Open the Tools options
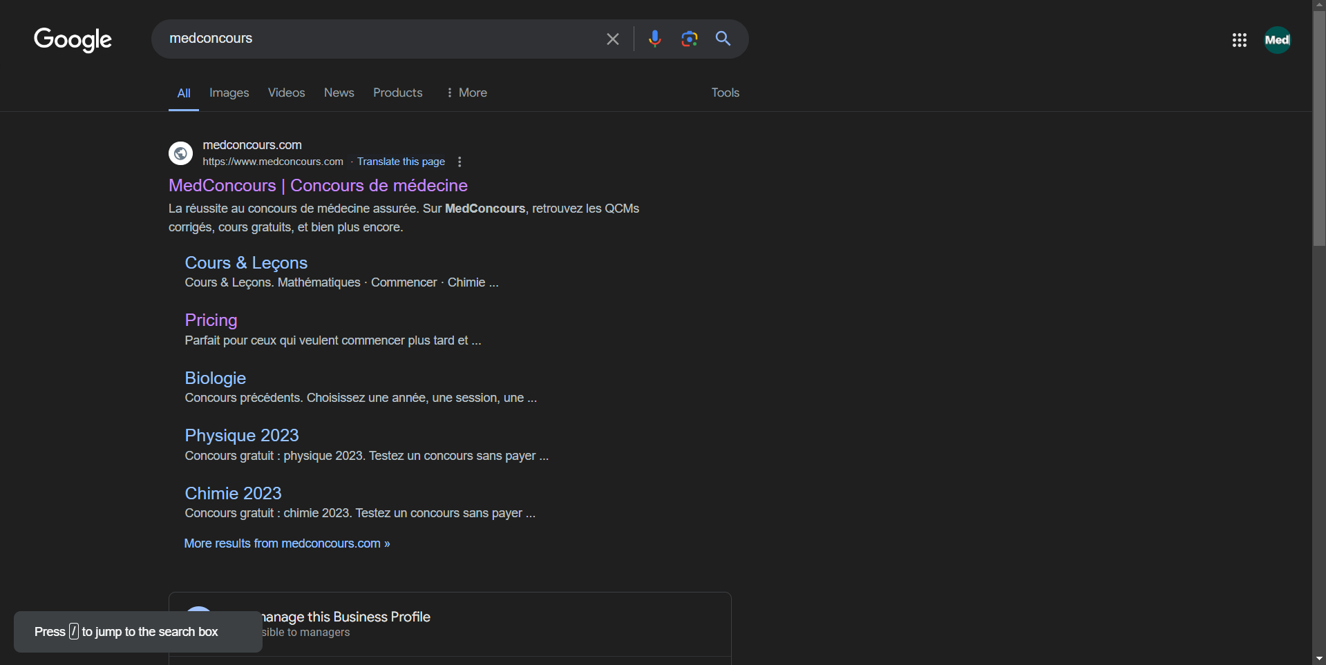Image resolution: width=1326 pixels, height=665 pixels. coord(725,93)
